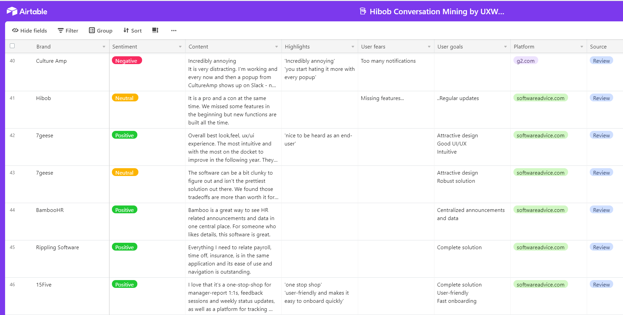Click softwareadvice.com tag in Hibob row
623x315 pixels.
(x=541, y=98)
